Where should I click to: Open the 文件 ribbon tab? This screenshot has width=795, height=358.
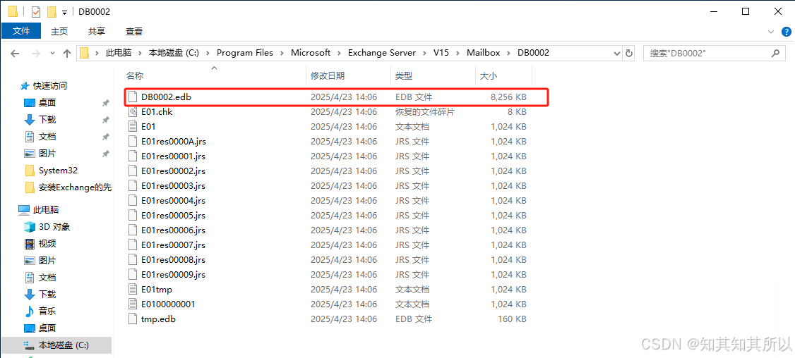[21, 31]
